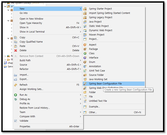Click the Source Folder icon
Image resolution: width=167 pixels, height=135 pixels.
point(85,75)
